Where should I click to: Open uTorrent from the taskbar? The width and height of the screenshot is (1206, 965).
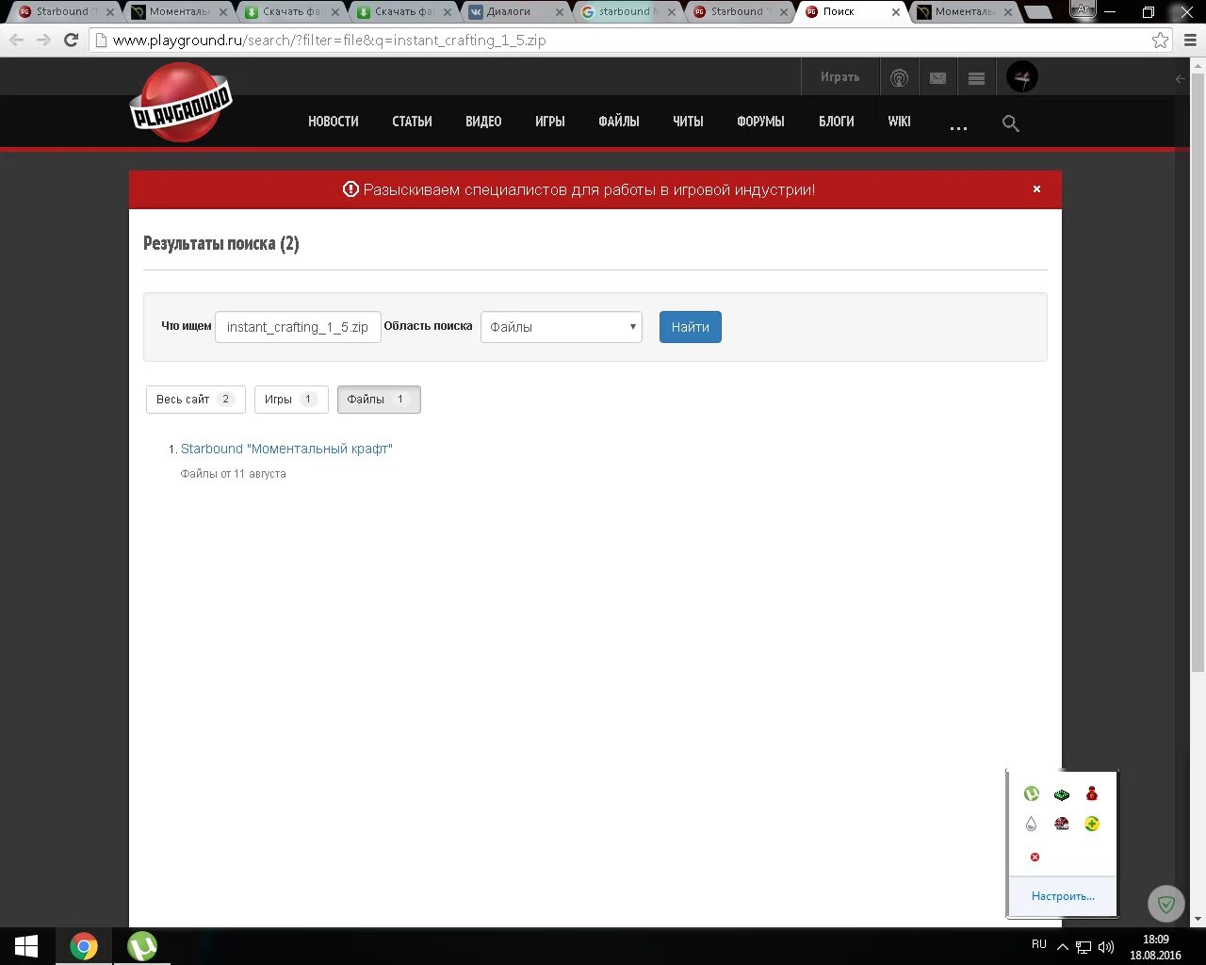pos(142,946)
